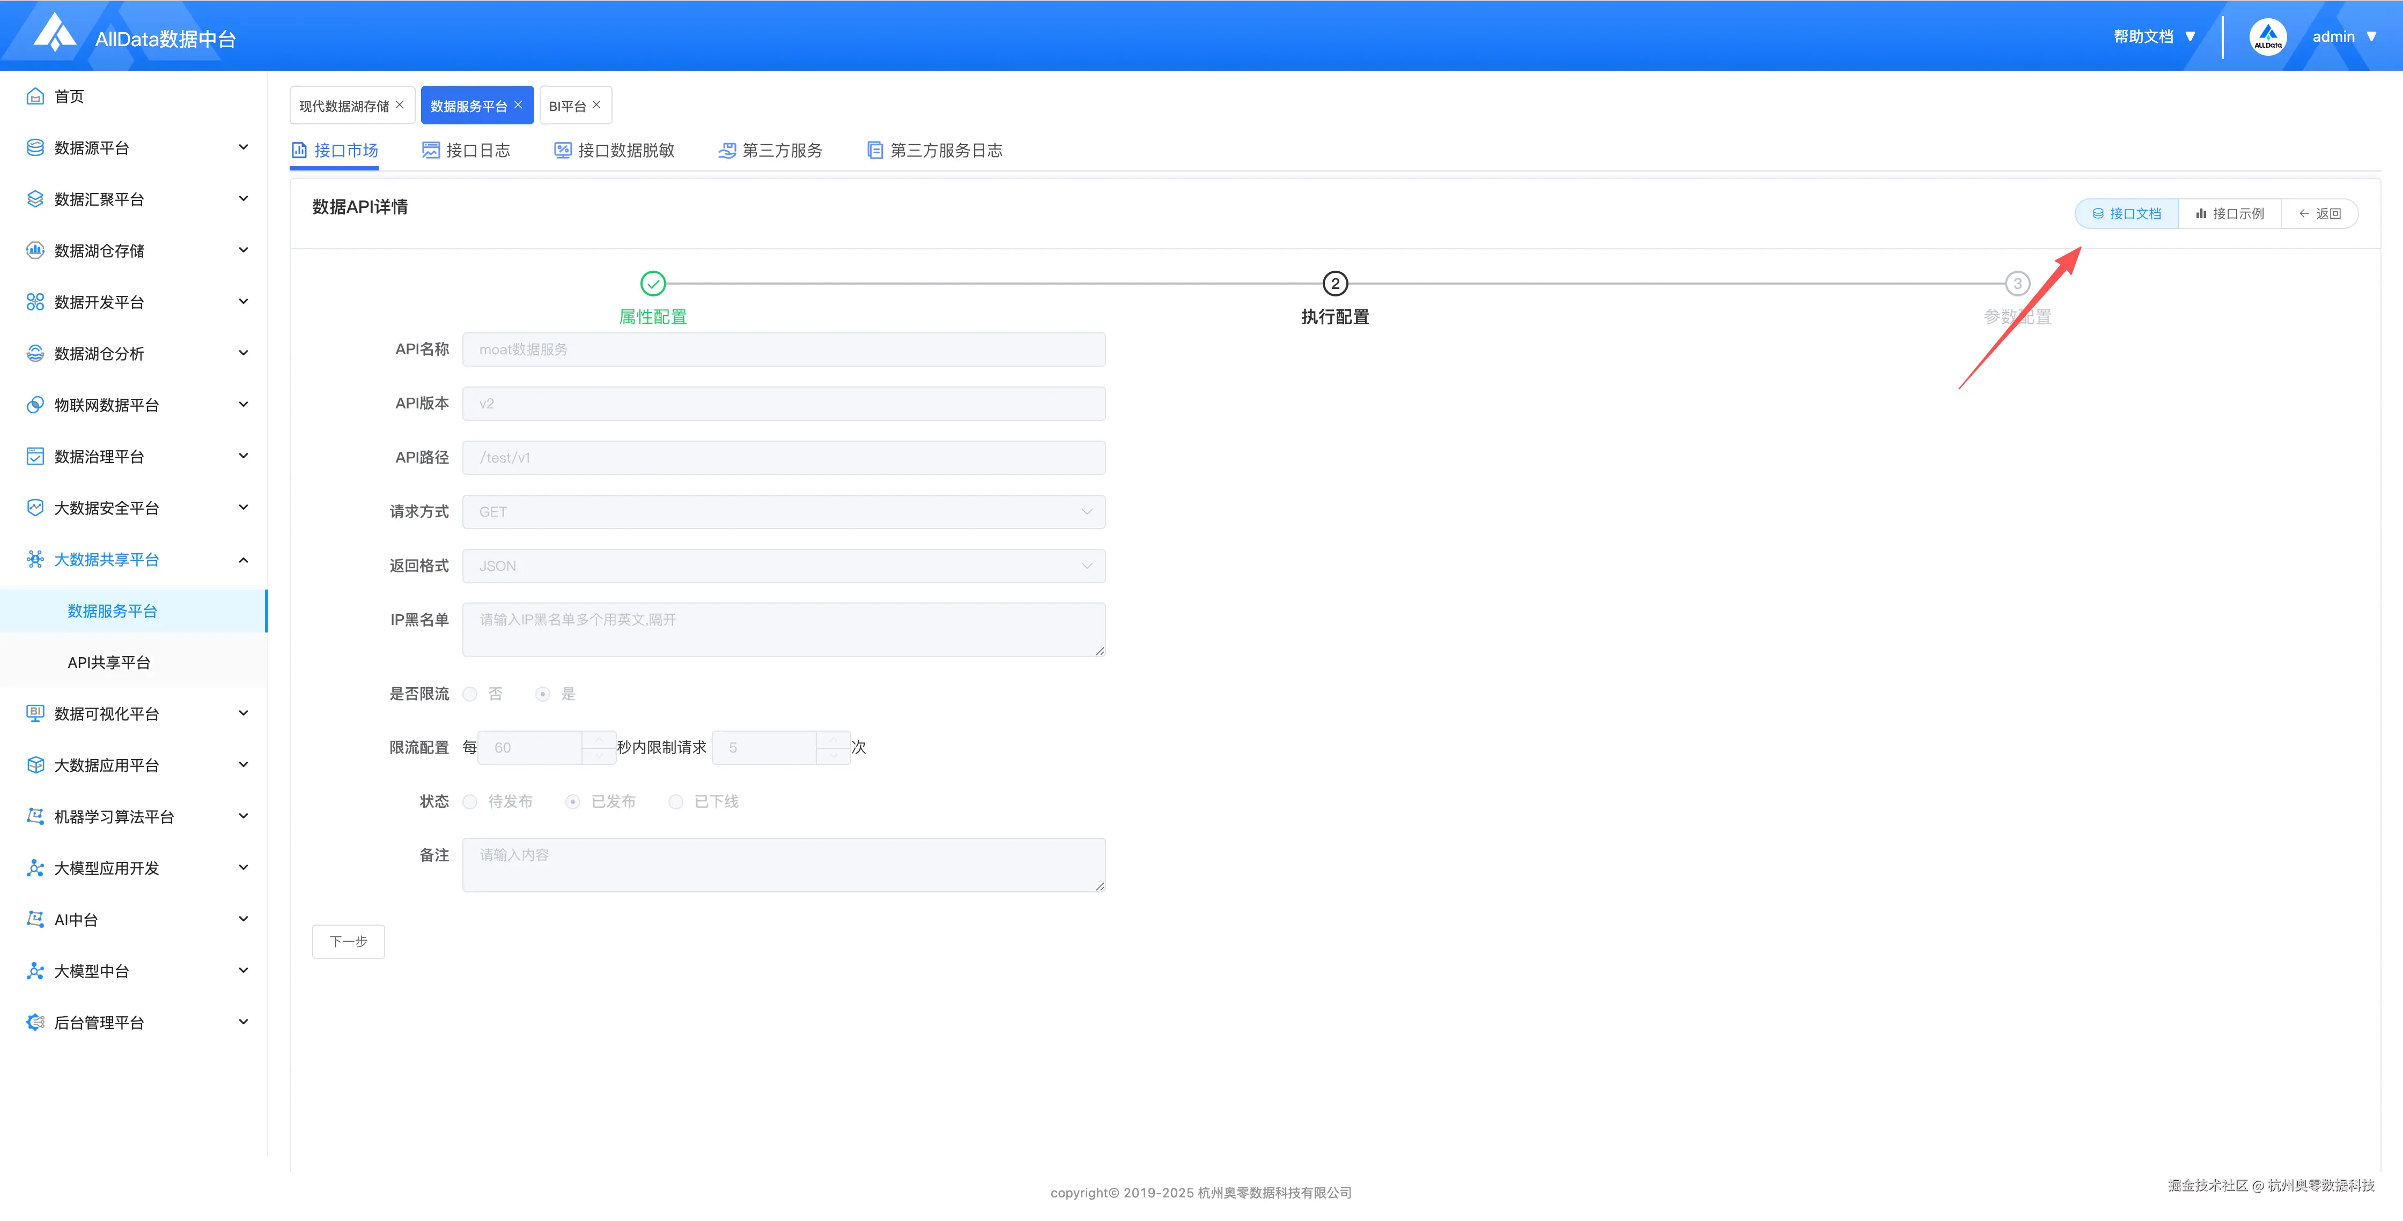Click the 返回 button

[2320, 213]
